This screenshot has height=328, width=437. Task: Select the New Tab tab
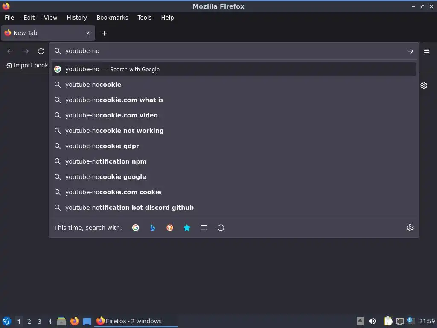(48, 33)
